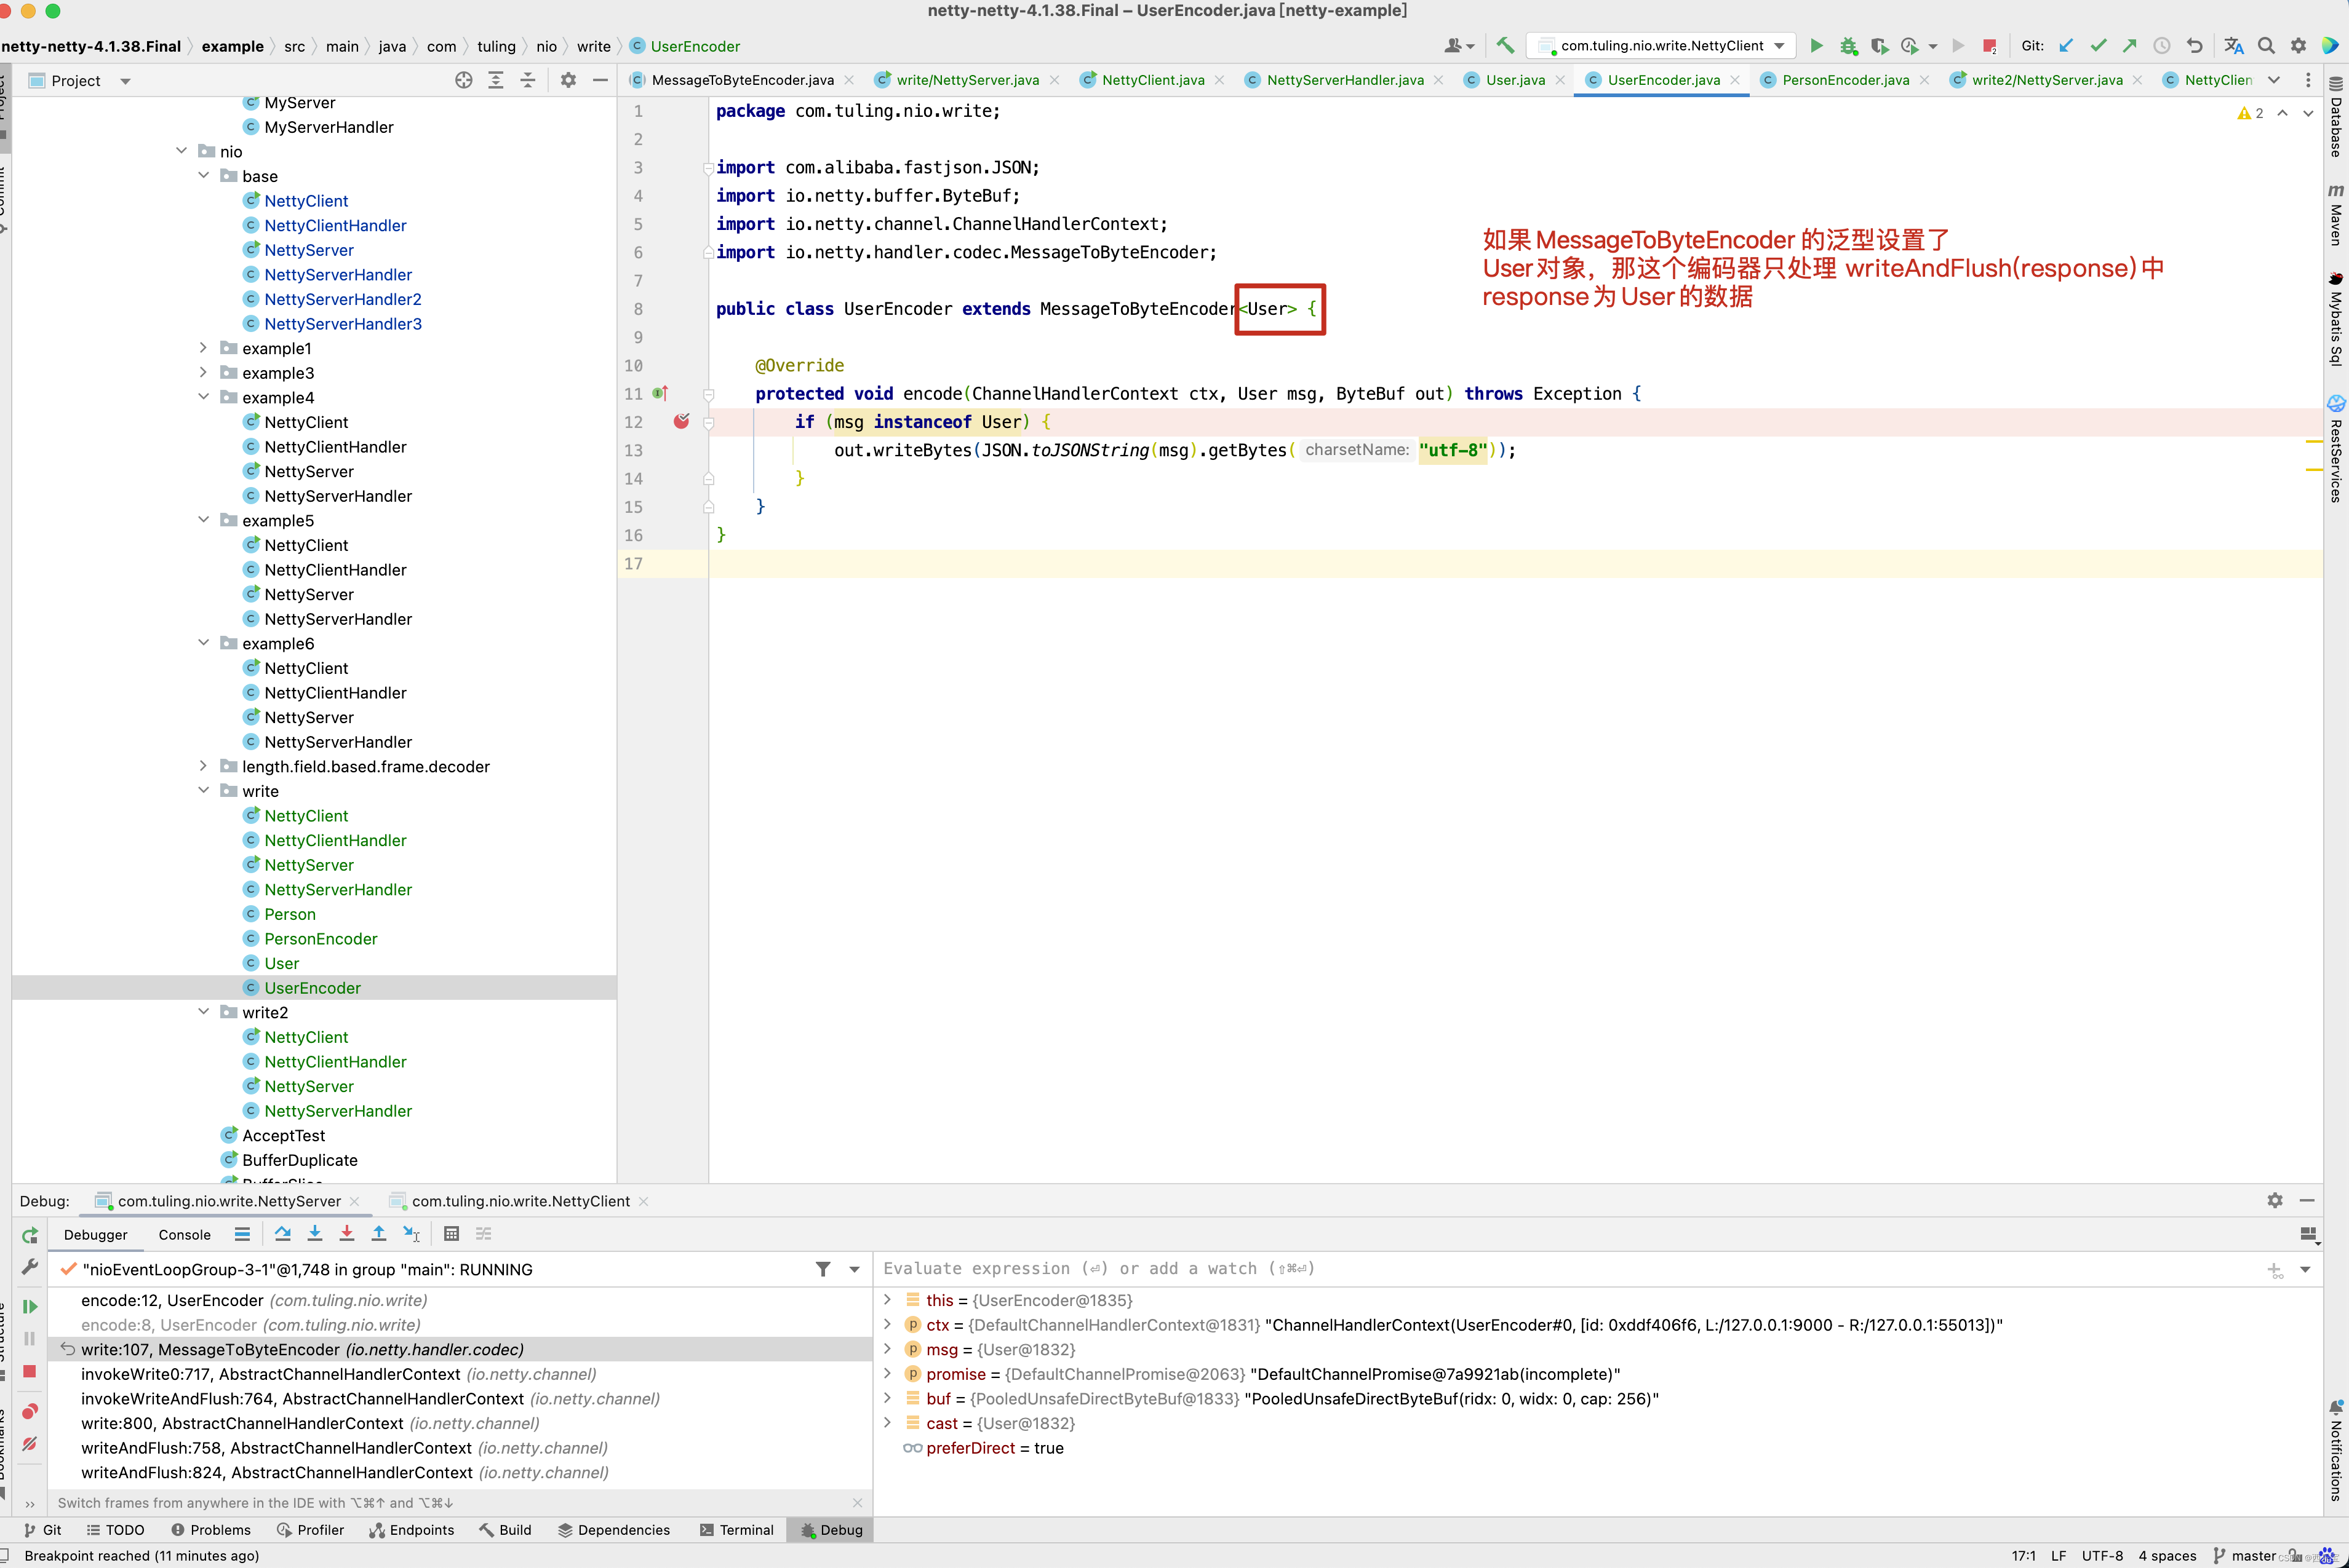Open the PersonEncoder.java editor tab
The image size is (2349, 1568).
(x=1844, y=80)
